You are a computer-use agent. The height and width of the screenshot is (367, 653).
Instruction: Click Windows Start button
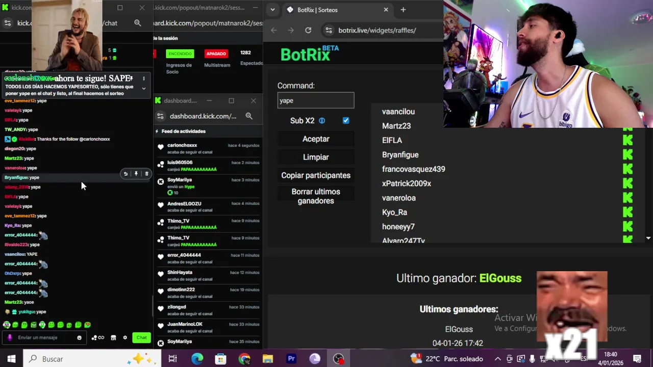[11, 359]
